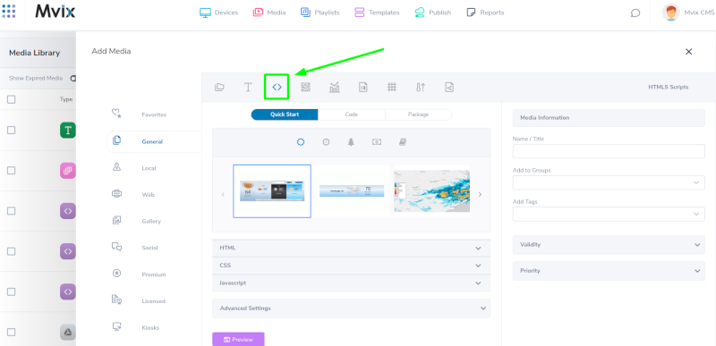The image size is (716, 346).
Task: Select the radar map thumbnail
Action: tap(432, 191)
